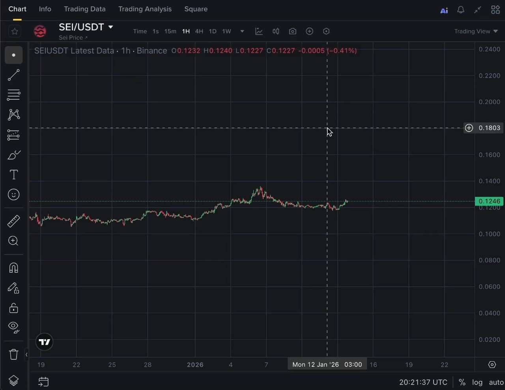505x390 pixels.
Task: Enable percentage scale mode
Action: click(462, 382)
